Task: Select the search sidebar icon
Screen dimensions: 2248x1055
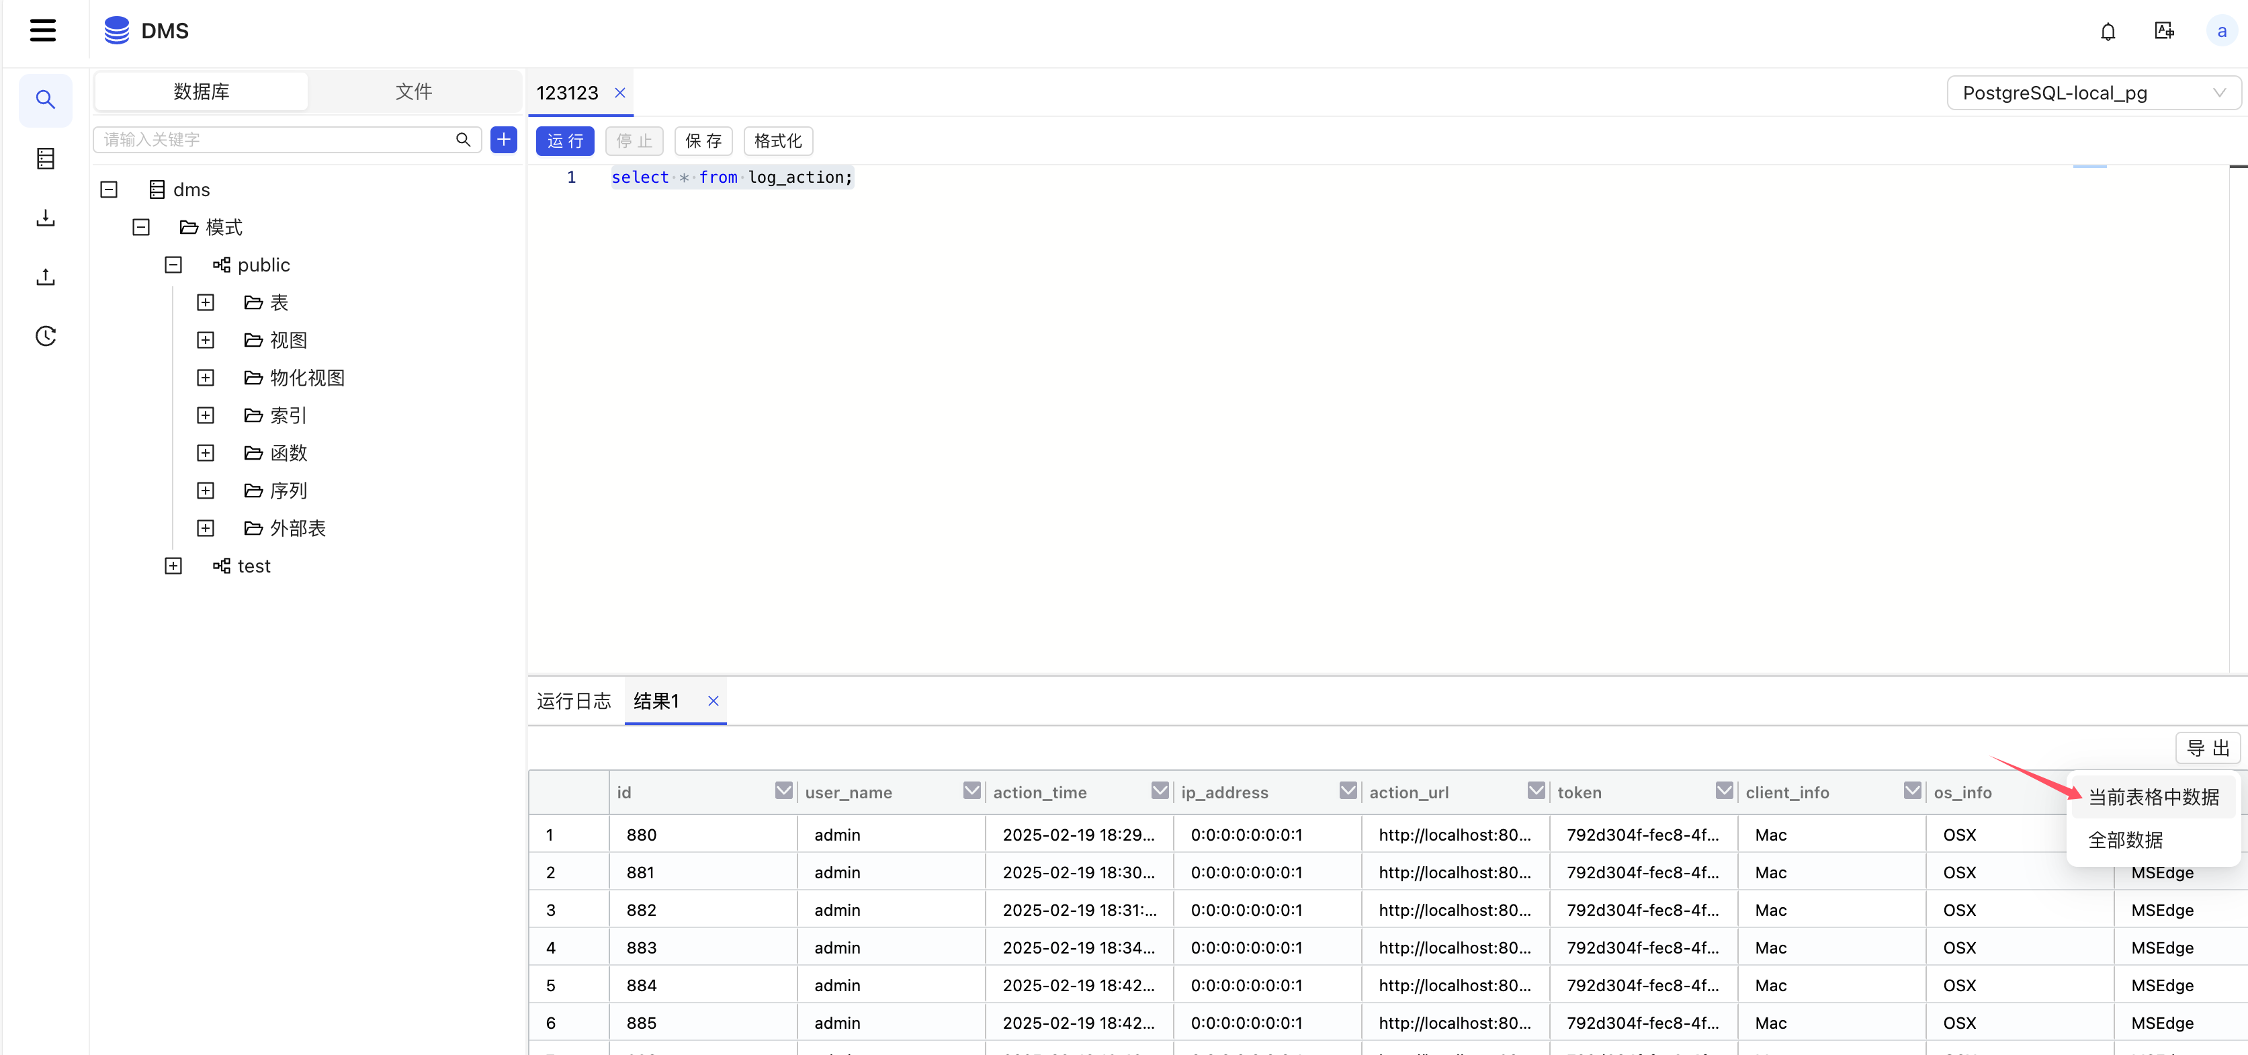Action: [46, 99]
